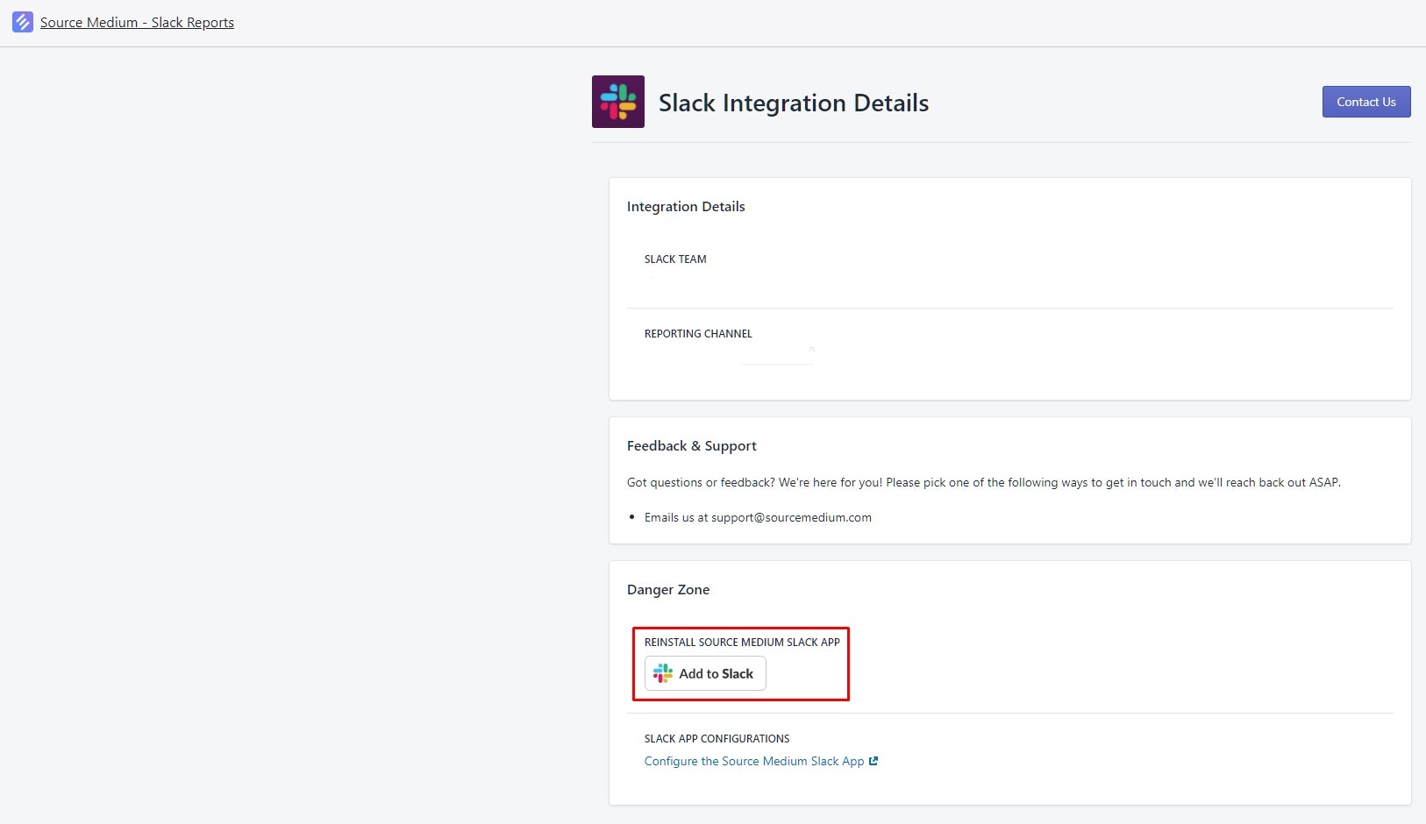Click the REPORTING CHANNEL label
The image size is (1426, 824).
698,334
